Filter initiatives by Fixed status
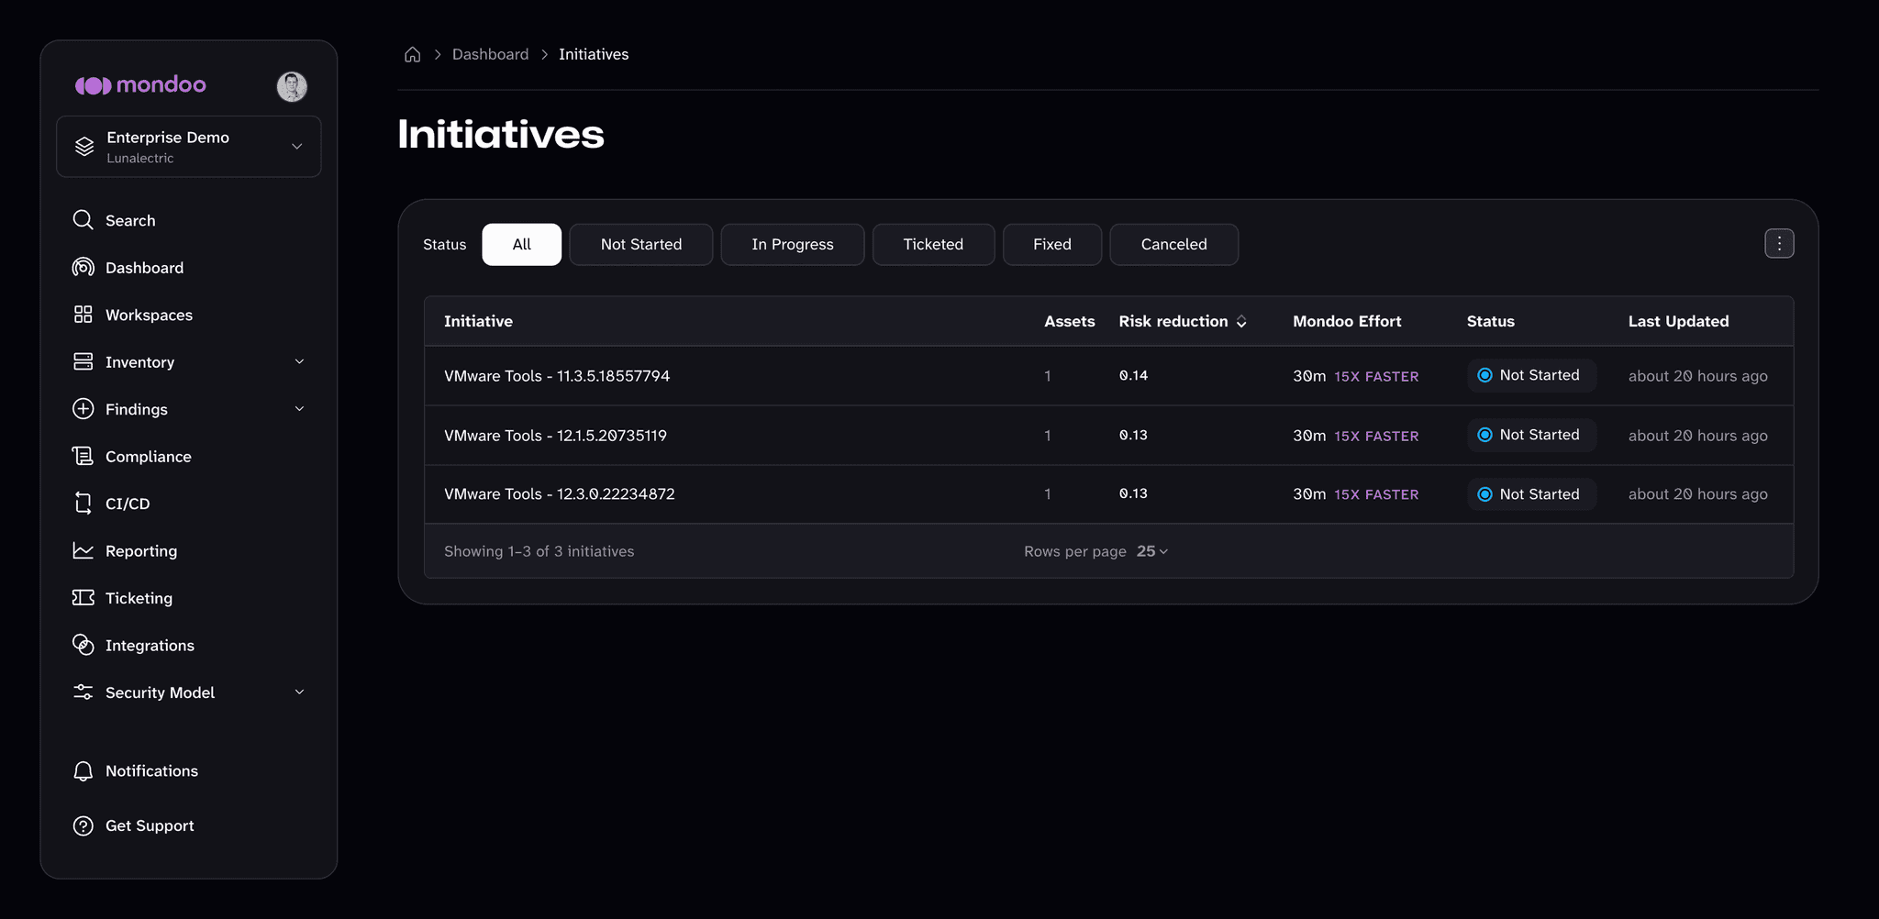The image size is (1879, 919). point(1052,245)
